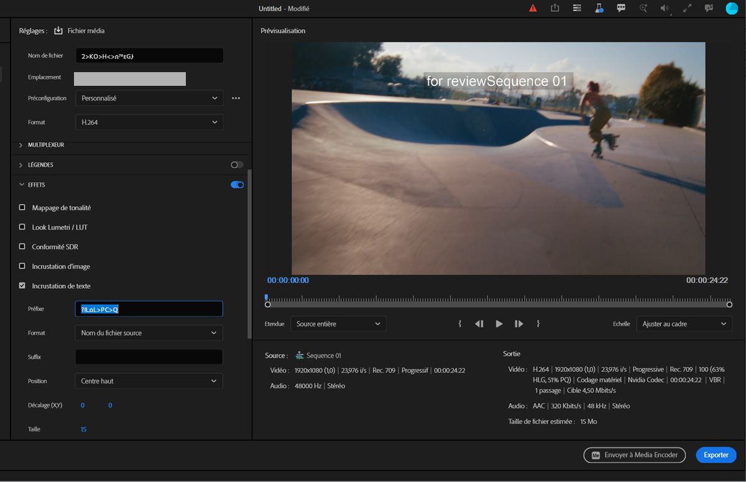Open the blue user profile avatar
Screen dimensions: 746x482
[732, 8]
